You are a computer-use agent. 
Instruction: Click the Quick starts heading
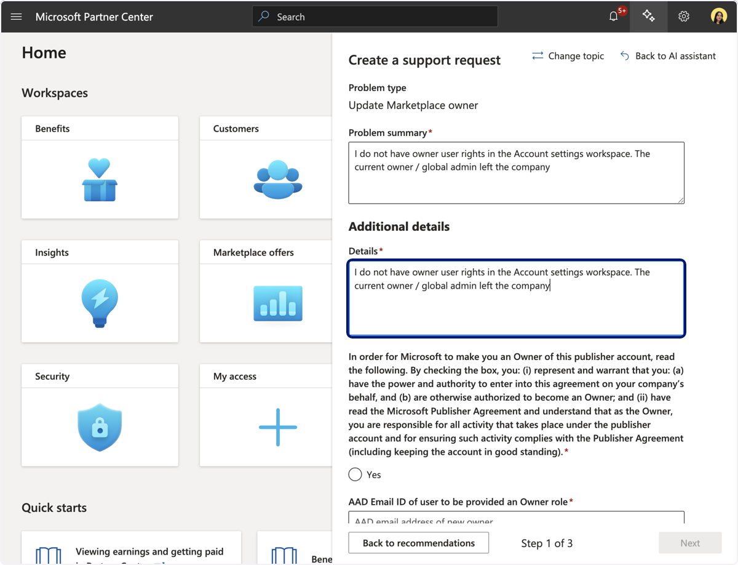[x=54, y=508]
